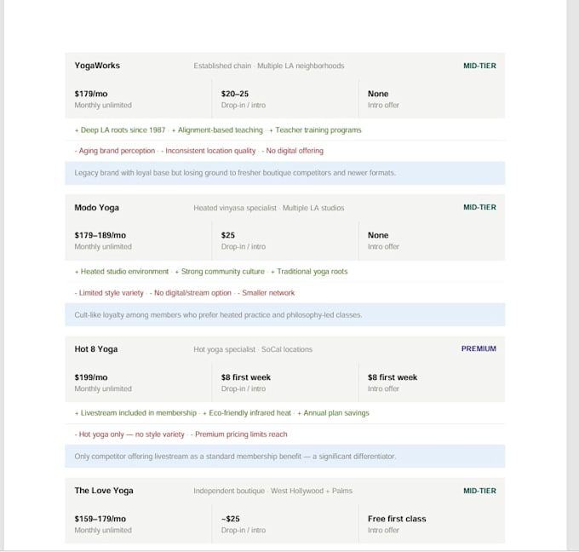Click the YogaWorks $179/mo price
Image resolution: width=579 pixels, height=552 pixels.
click(x=91, y=94)
